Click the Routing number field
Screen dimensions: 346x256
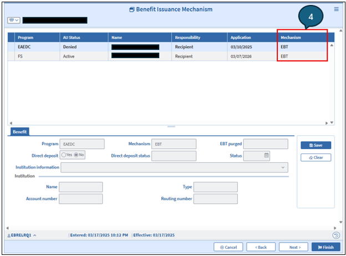[216, 199]
